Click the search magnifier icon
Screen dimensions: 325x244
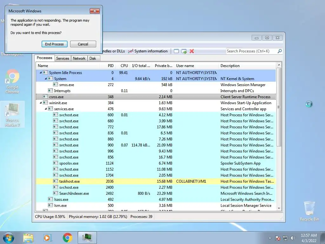tap(280, 51)
